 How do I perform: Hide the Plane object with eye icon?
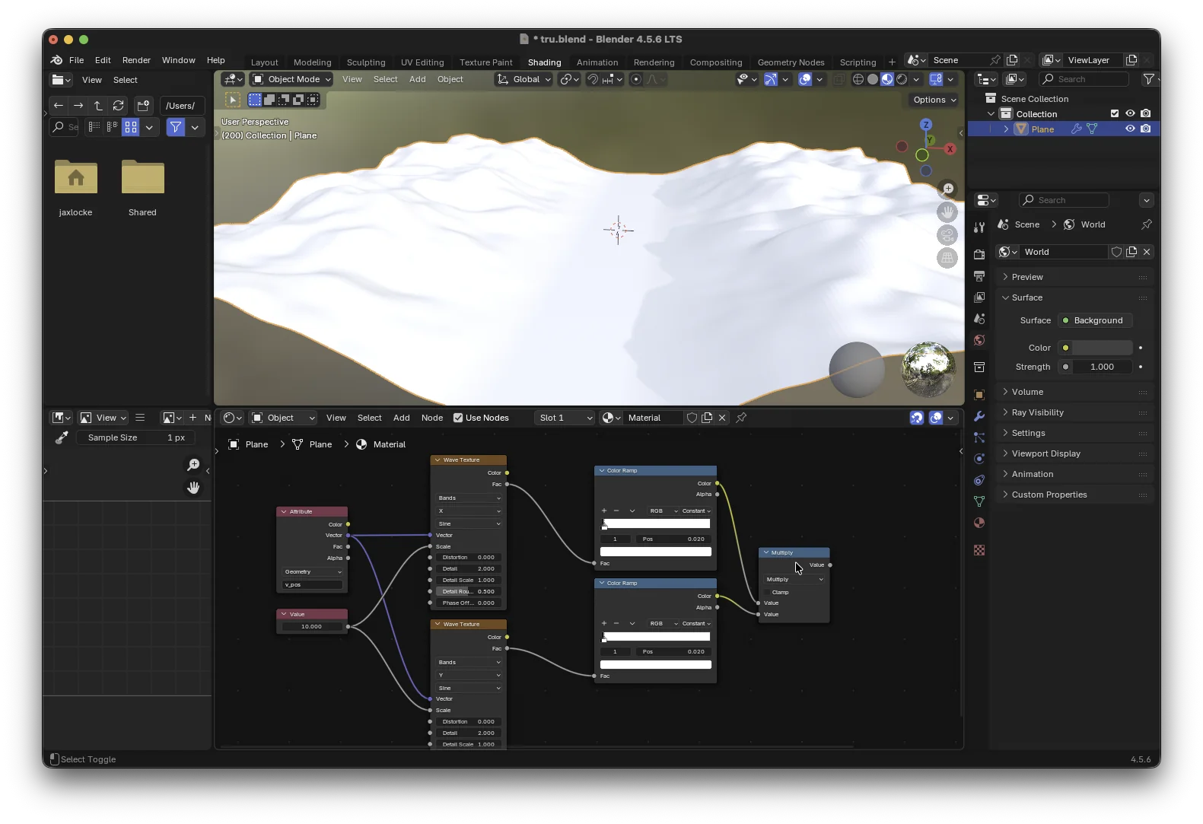click(1130, 129)
